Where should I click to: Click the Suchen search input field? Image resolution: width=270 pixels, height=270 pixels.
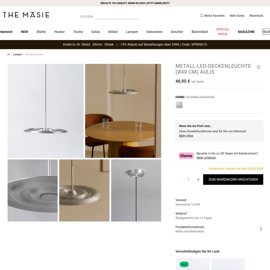pyautogui.click(x=116, y=16)
